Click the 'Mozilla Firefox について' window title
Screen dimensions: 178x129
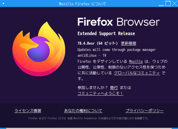pyautogui.click(x=83, y=4)
